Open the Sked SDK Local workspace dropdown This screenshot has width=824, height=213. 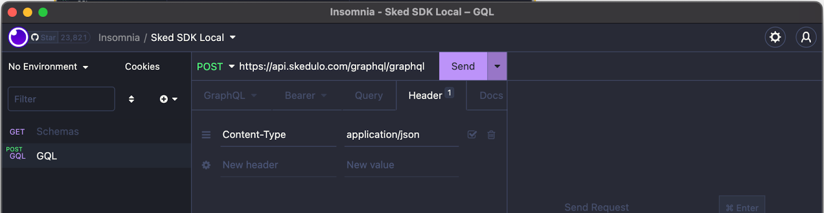[x=193, y=38]
